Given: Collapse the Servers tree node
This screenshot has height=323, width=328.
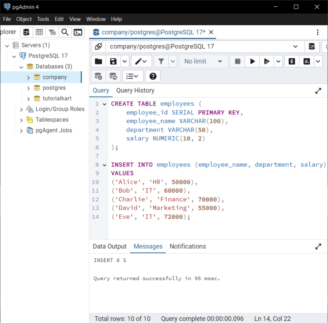Looking at the screenshot, I should (7, 46).
